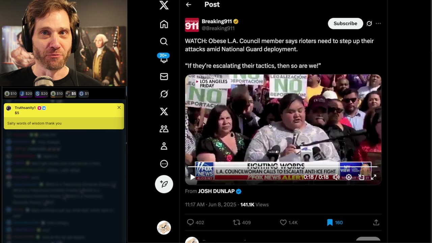Dismiss the Truthsanity1 donation message
The height and width of the screenshot is (243, 432).
point(119,107)
